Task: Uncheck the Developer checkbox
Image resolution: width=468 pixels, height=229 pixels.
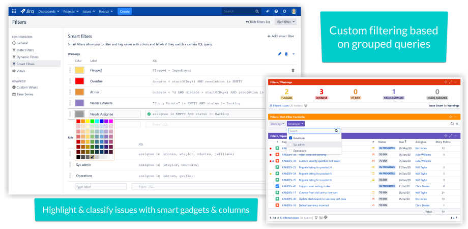Action: pos(290,138)
